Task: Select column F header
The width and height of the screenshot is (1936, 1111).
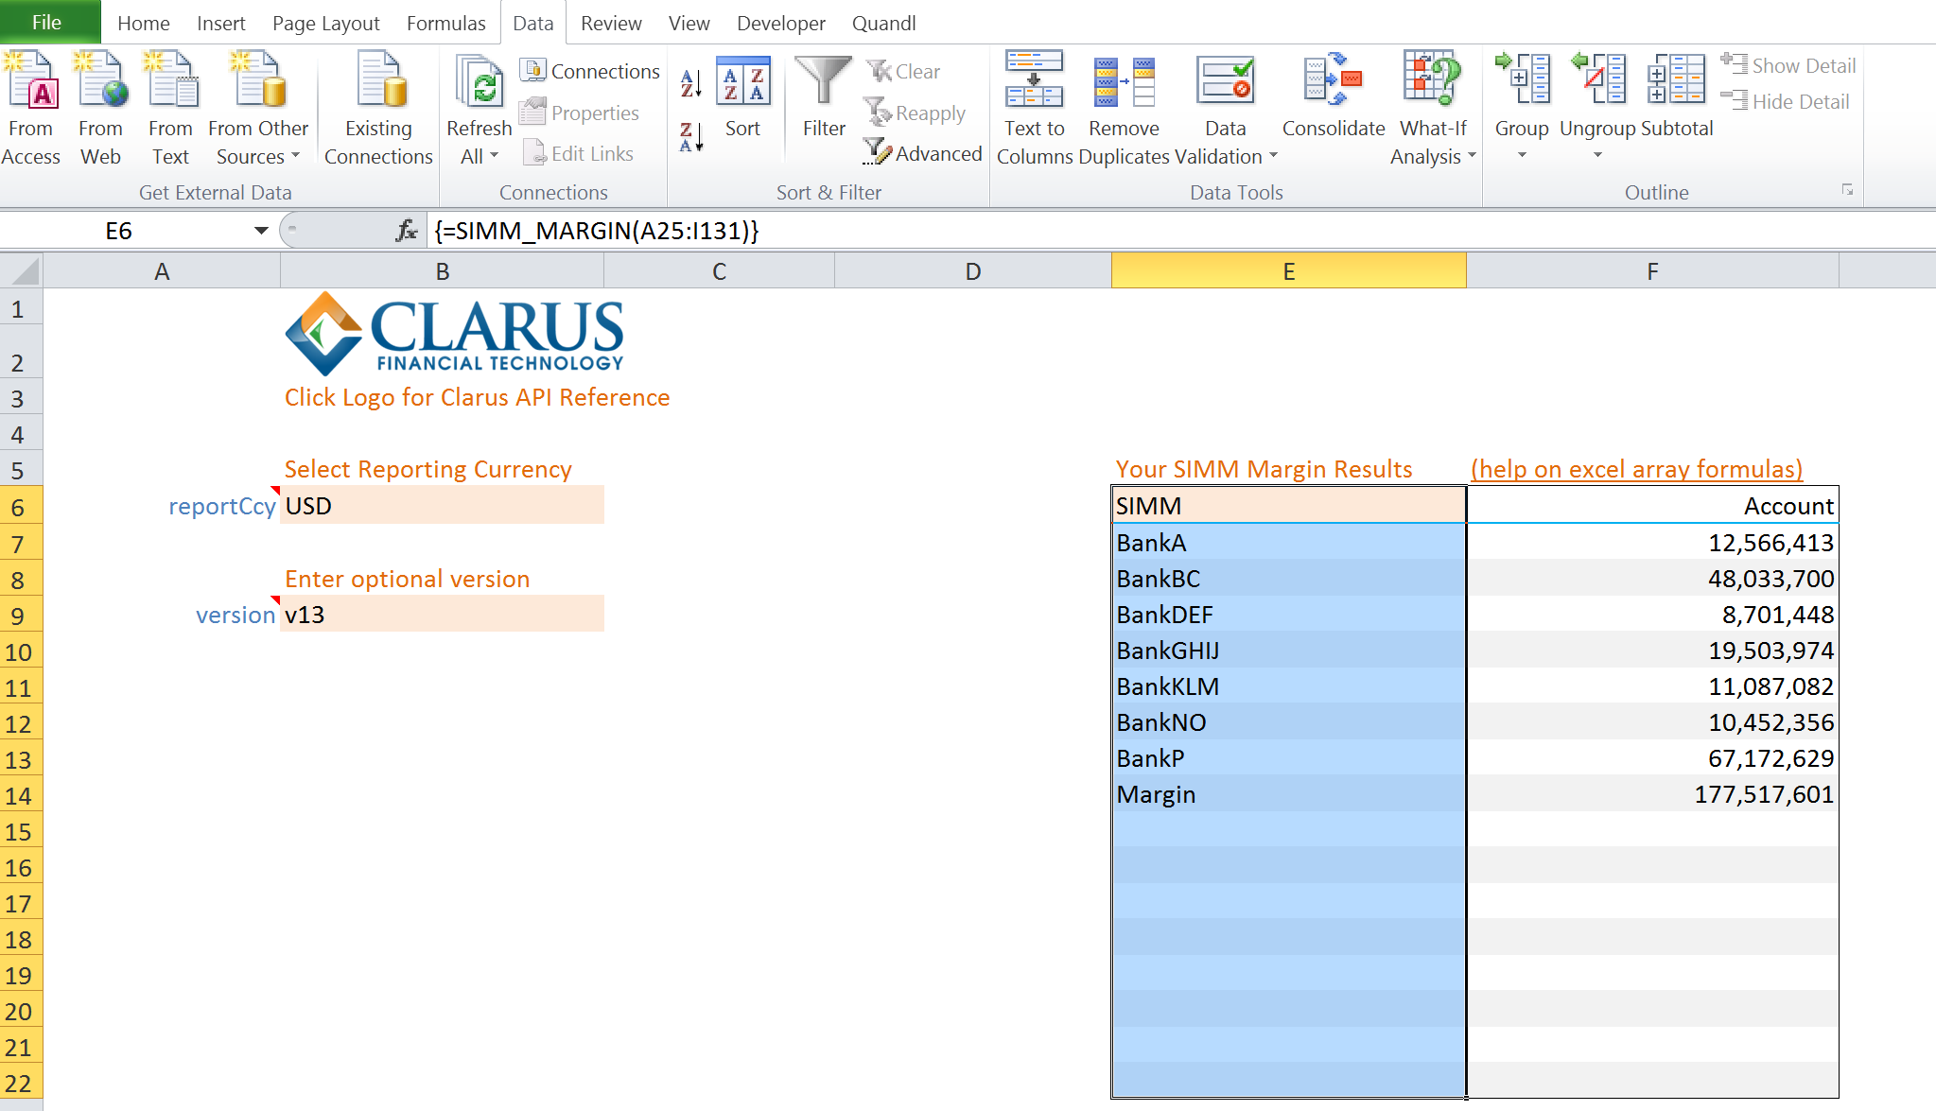Action: click(1652, 271)
